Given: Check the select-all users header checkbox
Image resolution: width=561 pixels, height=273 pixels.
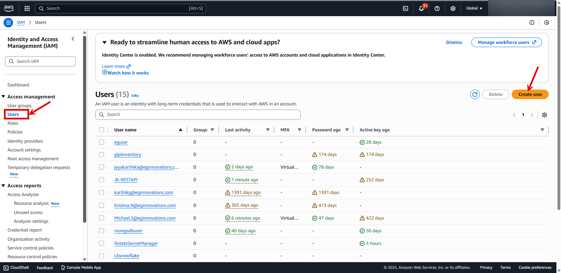Looking at the screenshot, I should (x=101, y=130).
